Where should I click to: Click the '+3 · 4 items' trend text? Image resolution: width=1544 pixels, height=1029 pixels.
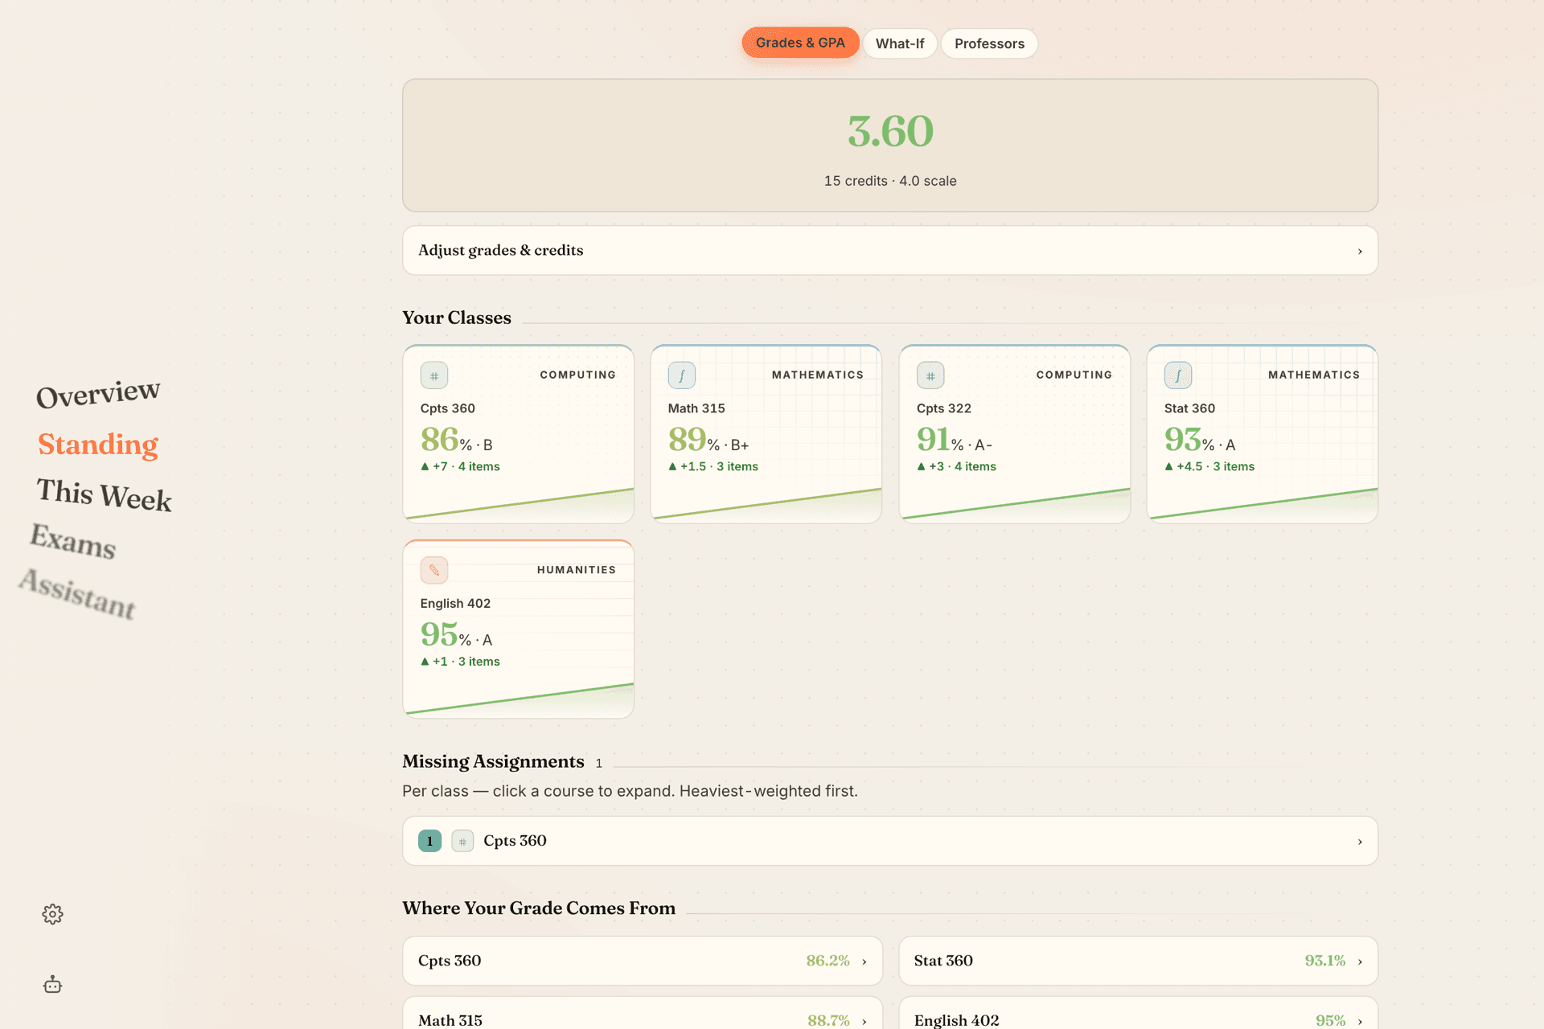[x=956, y=466]
